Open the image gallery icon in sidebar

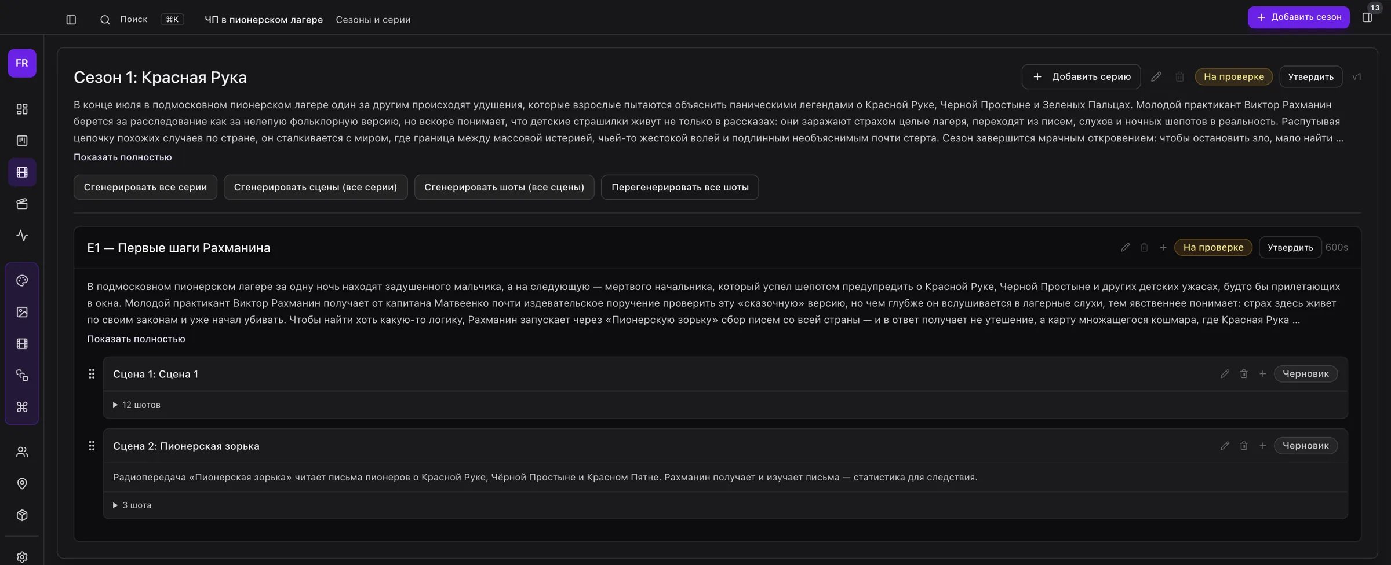pos(22,313)
